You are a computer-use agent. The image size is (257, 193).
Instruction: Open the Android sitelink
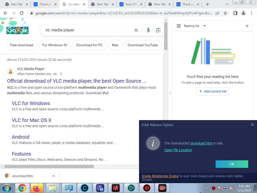[x=21, y=137]
